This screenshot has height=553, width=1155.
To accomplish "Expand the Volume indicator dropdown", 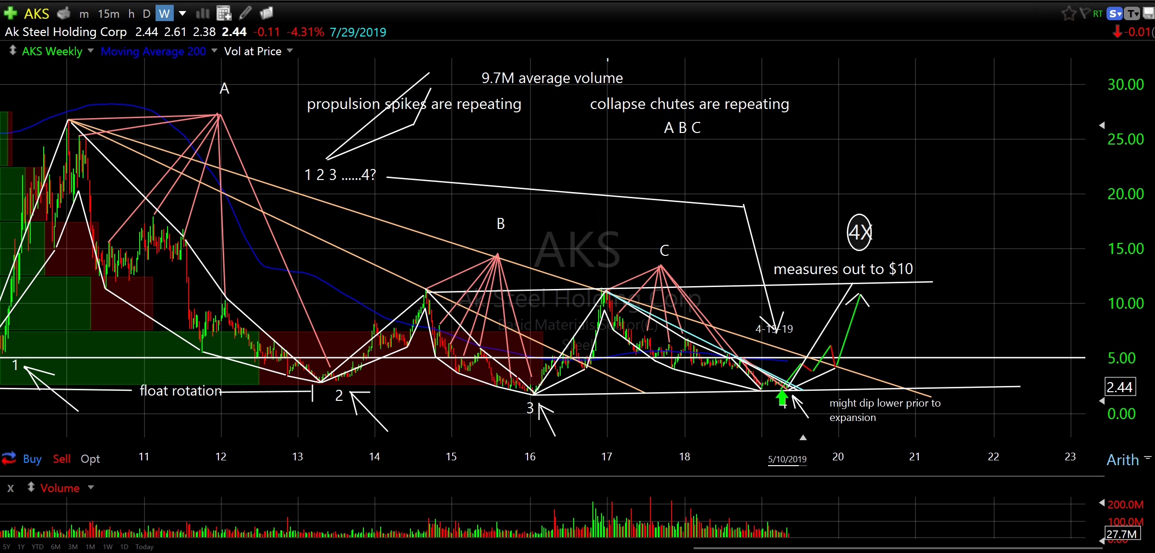I will [x=91, y=488].
